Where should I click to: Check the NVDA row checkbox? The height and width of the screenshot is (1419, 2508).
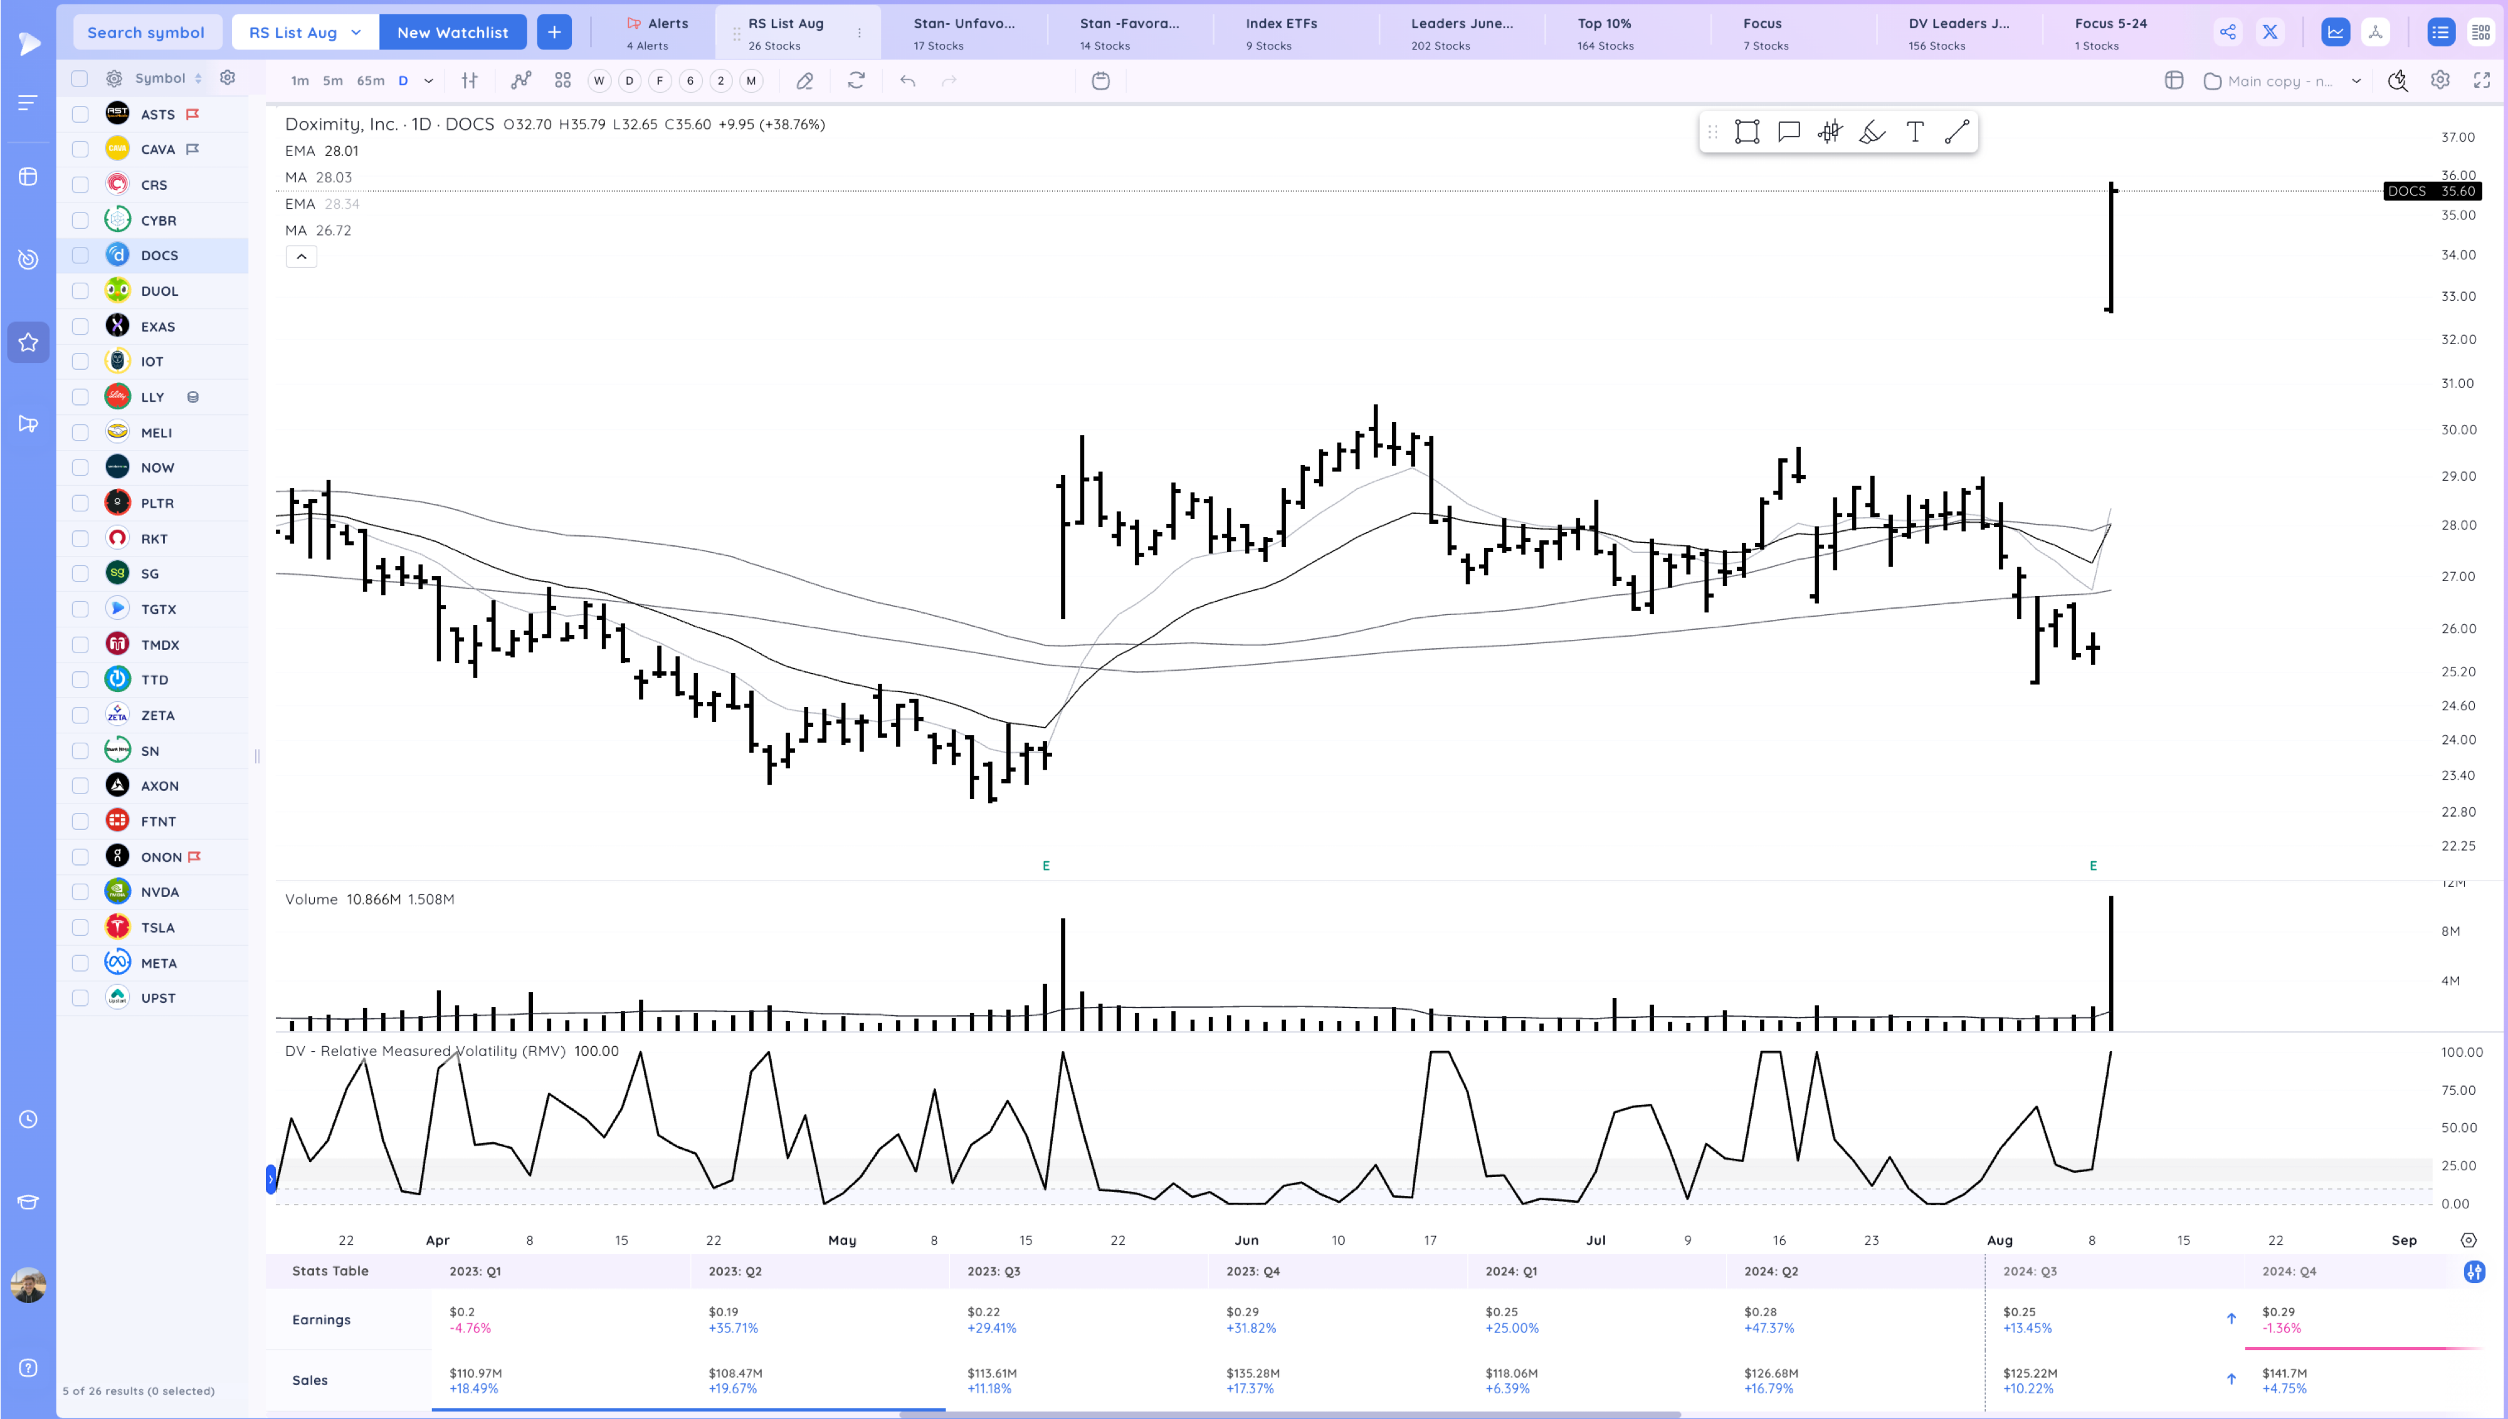(80, 892)
